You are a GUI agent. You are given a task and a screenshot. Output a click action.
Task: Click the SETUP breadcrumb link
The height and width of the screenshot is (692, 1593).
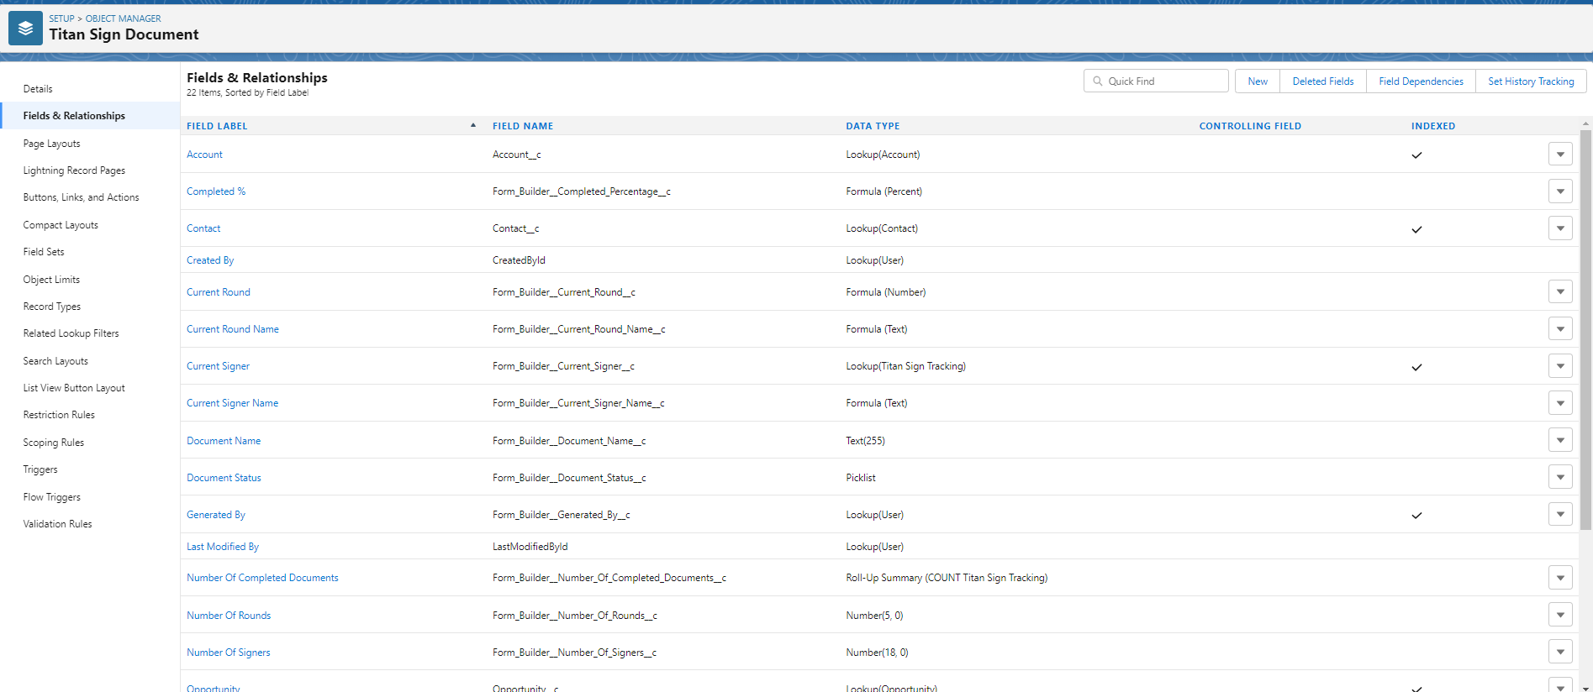pyautogui.click(x=61, y=18)
